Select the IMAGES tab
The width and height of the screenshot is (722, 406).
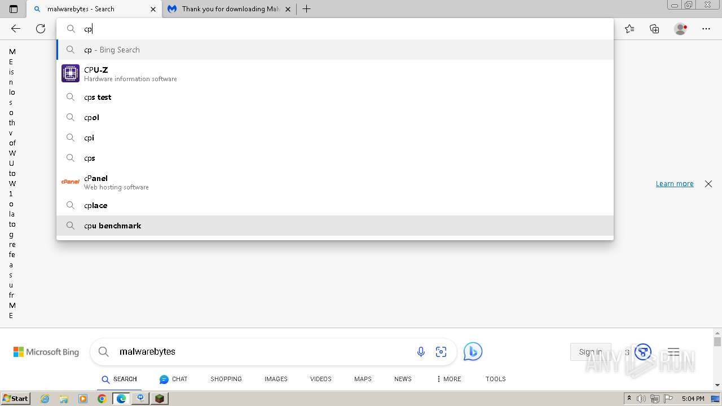click(x=276, y=379)
